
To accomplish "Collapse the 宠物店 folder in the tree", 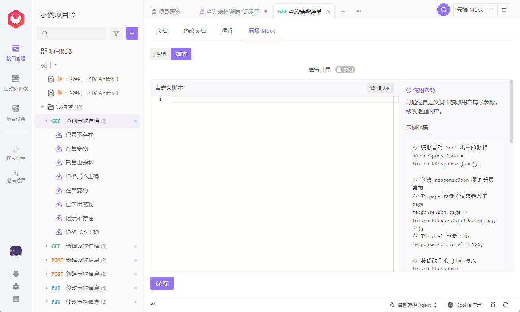I will (43, 107).
